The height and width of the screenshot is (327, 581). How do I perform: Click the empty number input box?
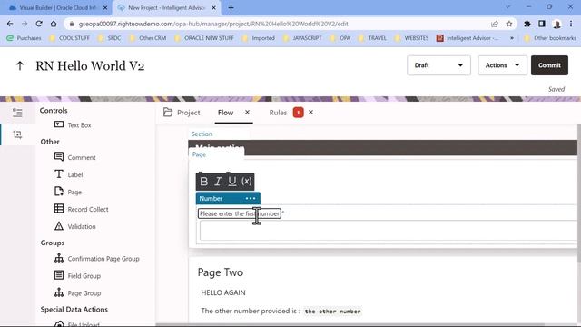tap(389, 231)
